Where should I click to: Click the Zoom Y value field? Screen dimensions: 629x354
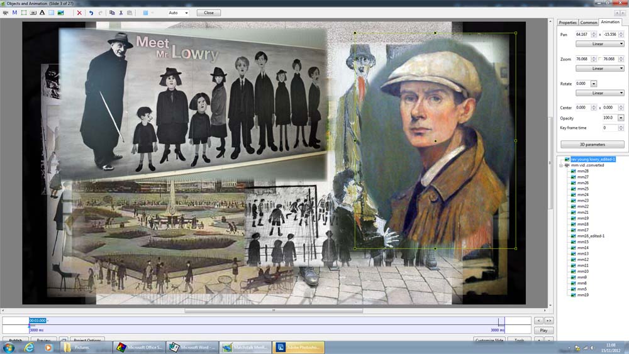[x=611, y=59]
